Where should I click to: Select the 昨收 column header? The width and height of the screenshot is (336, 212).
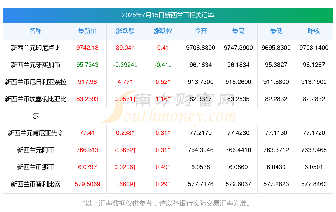coord(314,31)
